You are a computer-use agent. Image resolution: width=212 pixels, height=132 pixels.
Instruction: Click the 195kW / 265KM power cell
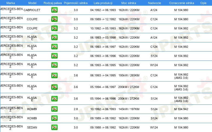point(129,76)
